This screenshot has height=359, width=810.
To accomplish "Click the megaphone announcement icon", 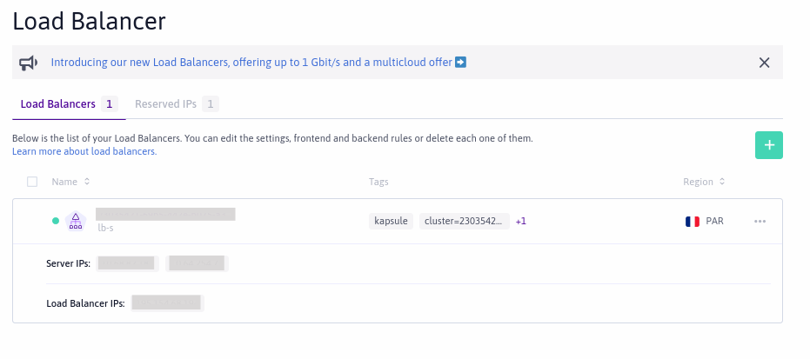I will click(x=29, y=63).
